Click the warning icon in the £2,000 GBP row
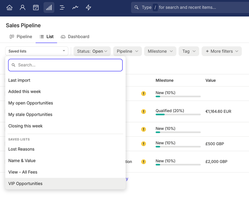Image resolution: width=249 pixels, height=197 pixels. 144,162
